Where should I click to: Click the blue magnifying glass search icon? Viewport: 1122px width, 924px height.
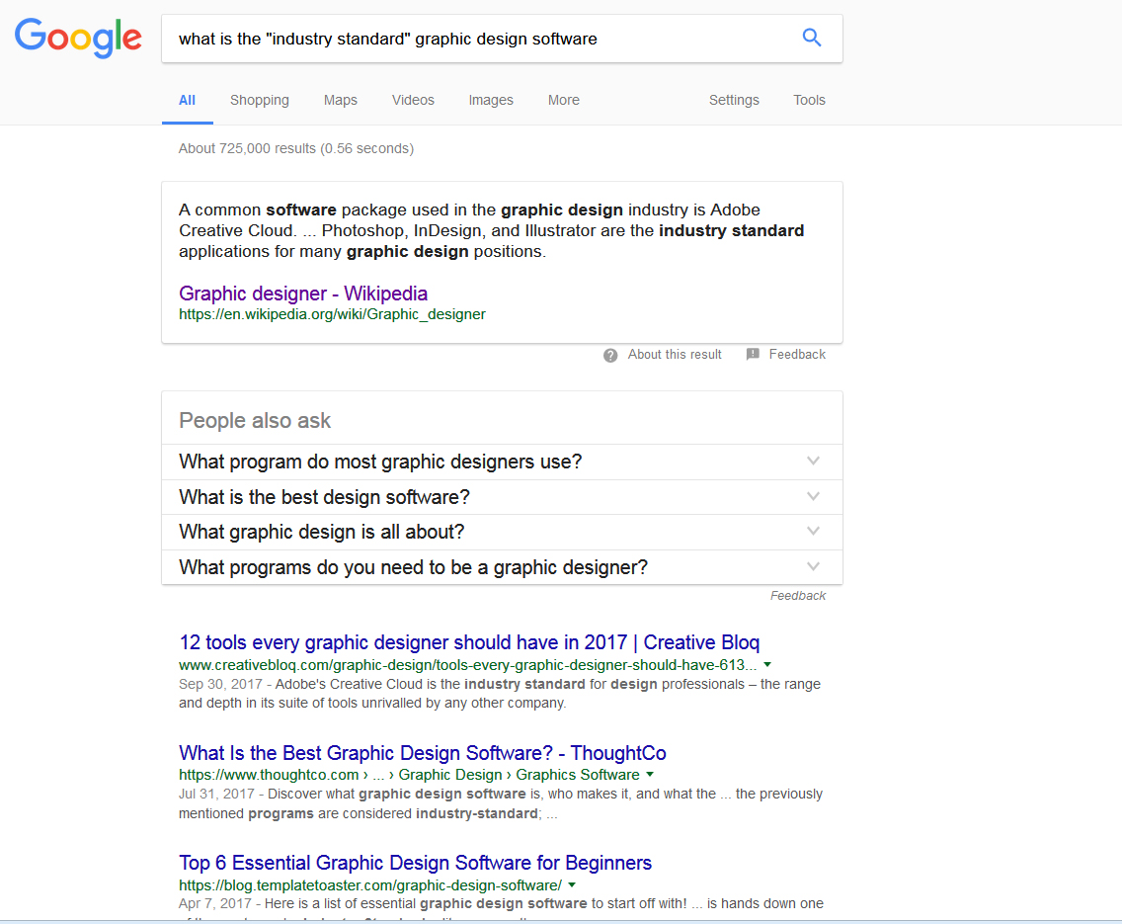click(x=812, y=38)
